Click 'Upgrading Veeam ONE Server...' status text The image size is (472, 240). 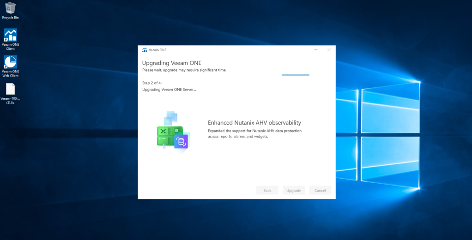click(x=169, y=90)
